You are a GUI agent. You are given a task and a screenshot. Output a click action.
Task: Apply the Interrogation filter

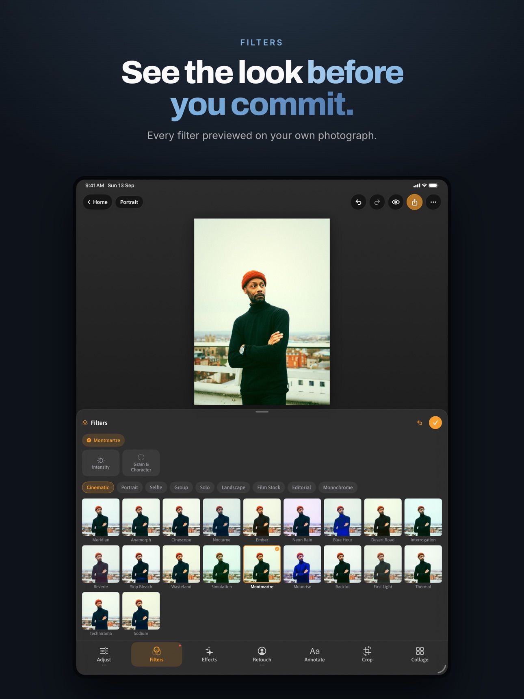[423, 517]
